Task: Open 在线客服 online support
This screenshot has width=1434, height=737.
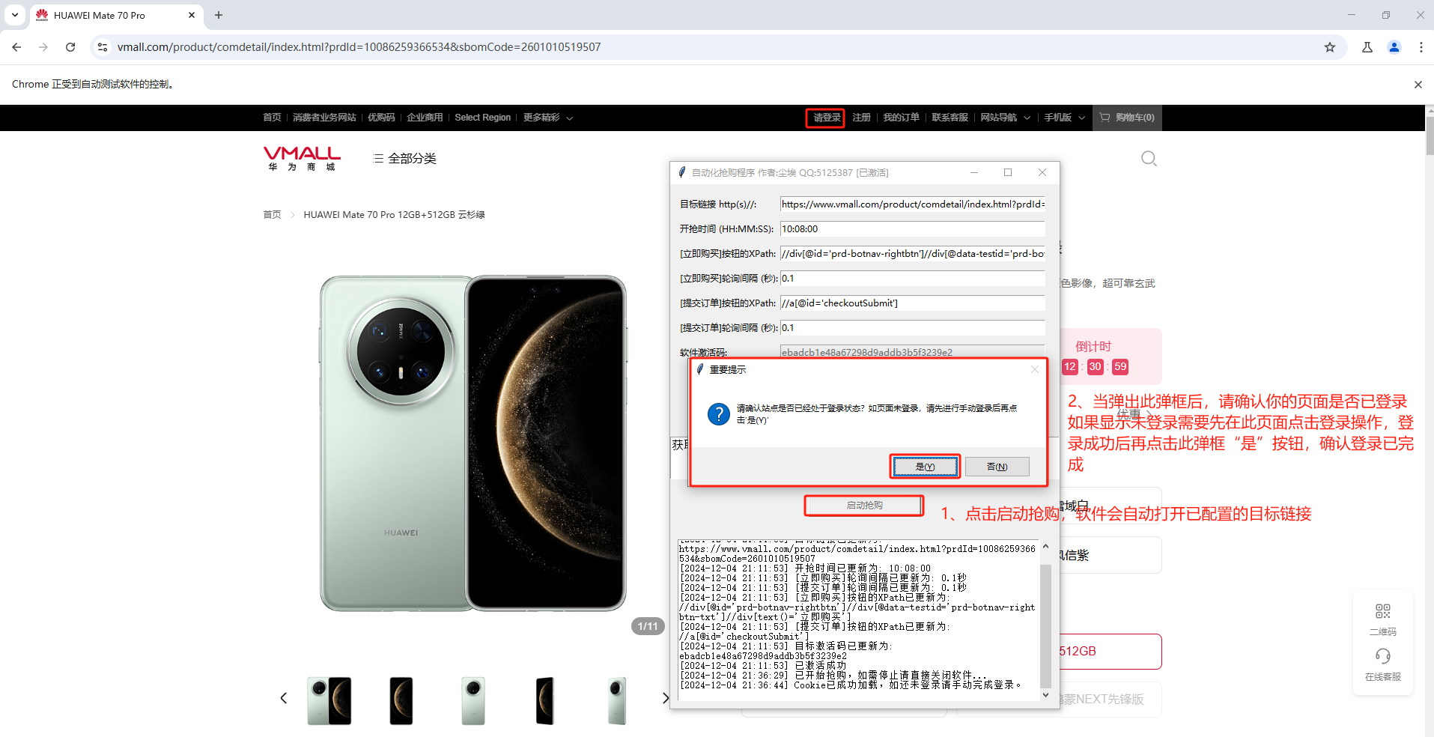Action: (1382, 664)
